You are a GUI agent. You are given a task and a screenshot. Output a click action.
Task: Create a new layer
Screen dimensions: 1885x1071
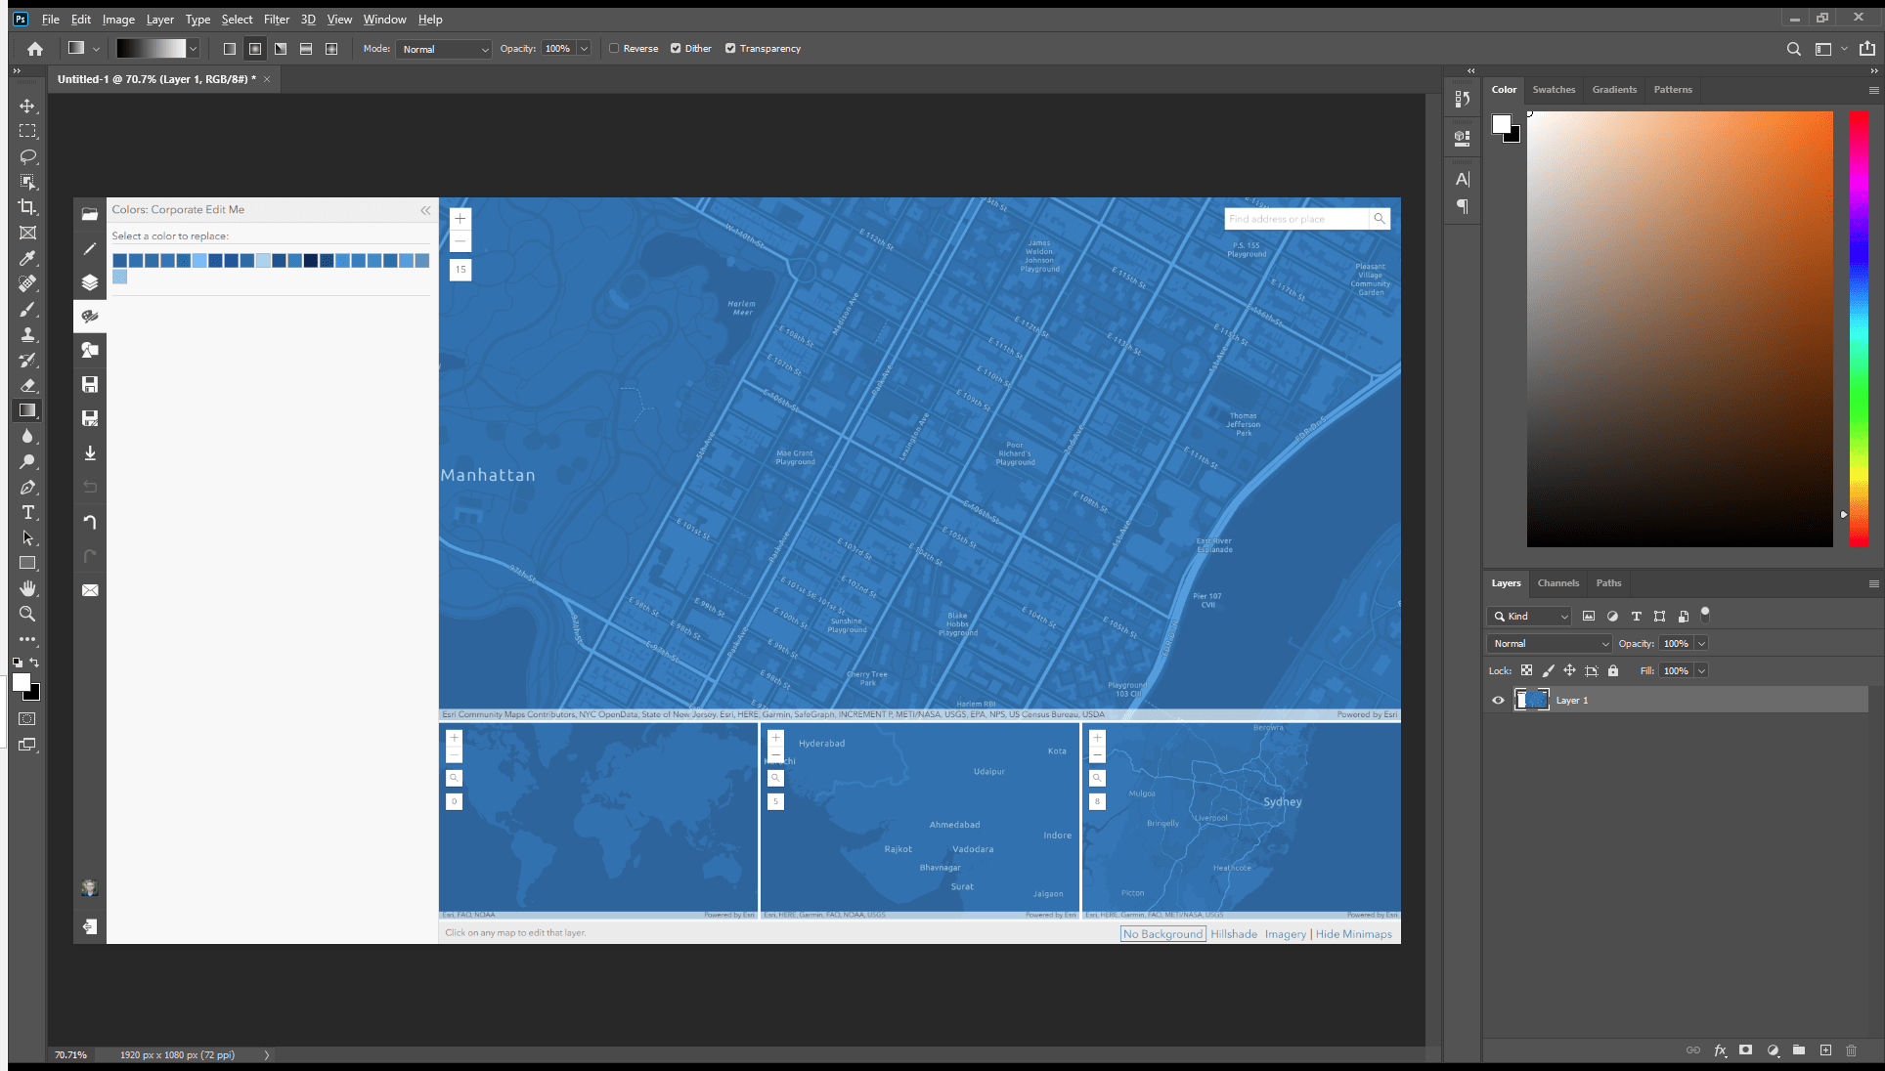pos(1825,1050)
